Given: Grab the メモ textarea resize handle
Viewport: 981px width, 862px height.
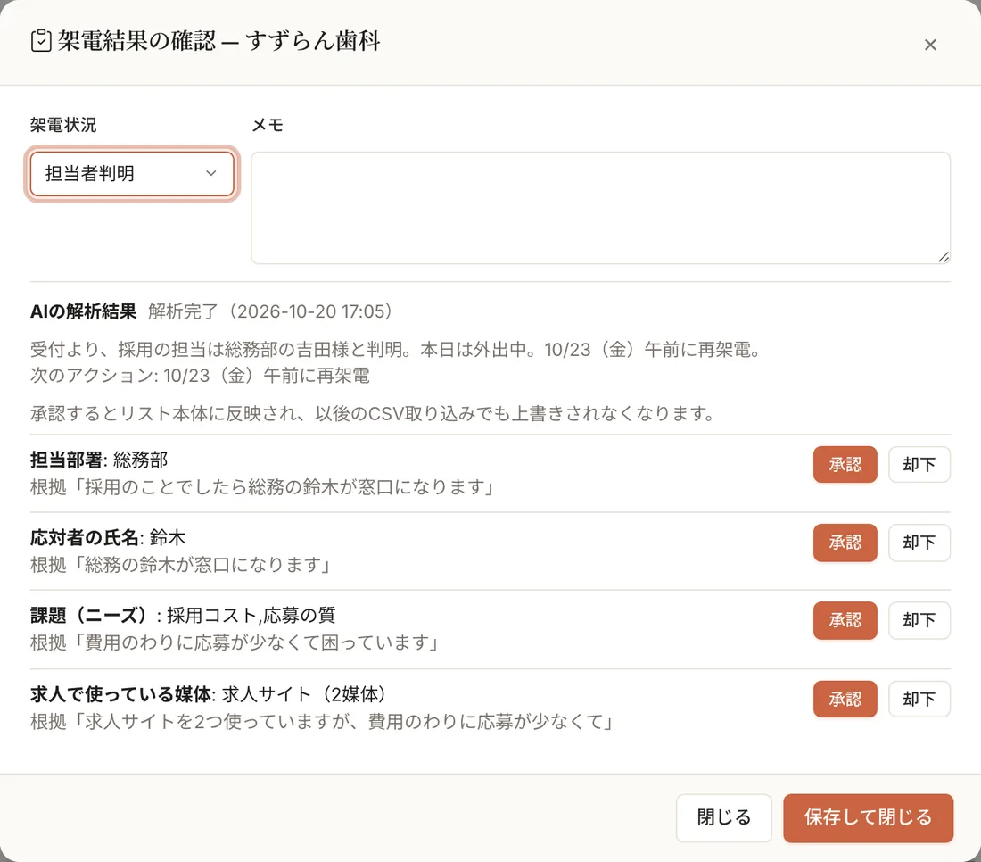Looking at the screenshot, I should pyautogui.click(x=944, y=257).
